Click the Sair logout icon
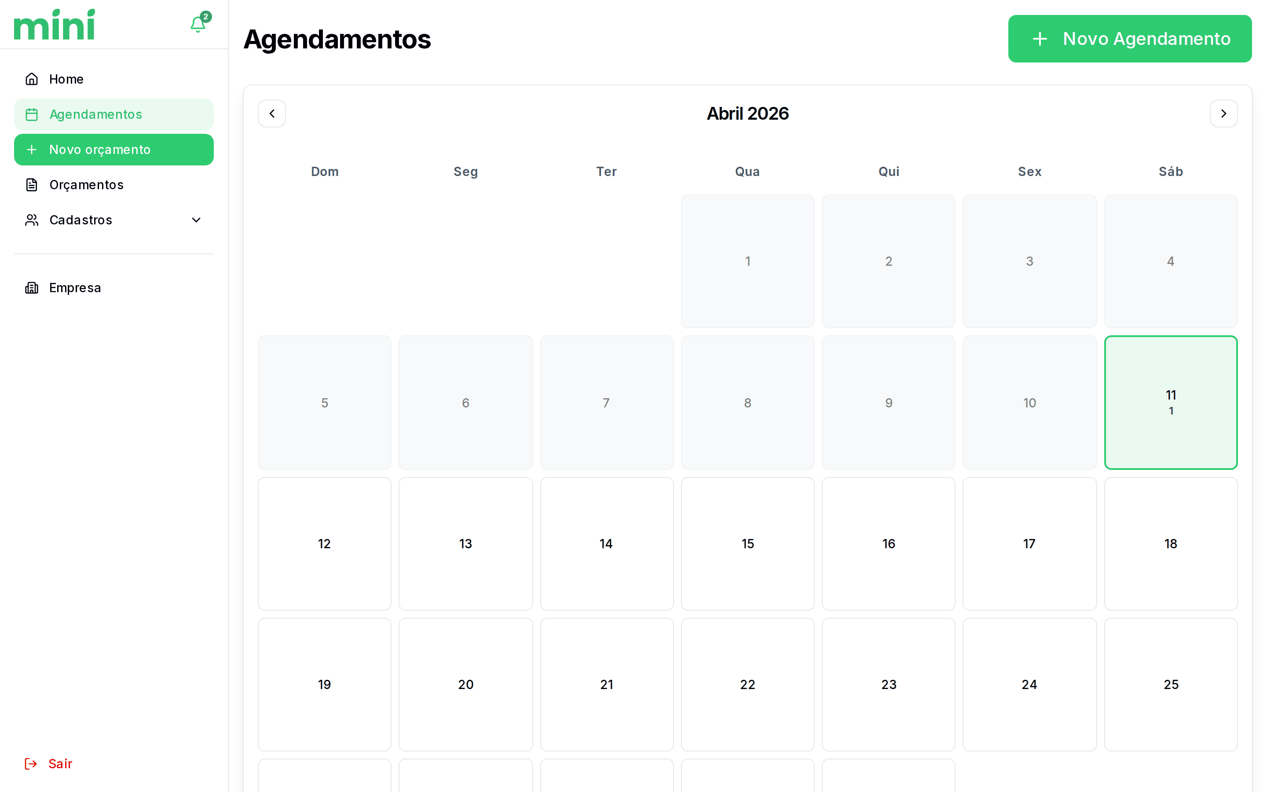Viewport: 1267px width, 792px height. (x=31, y=764)
